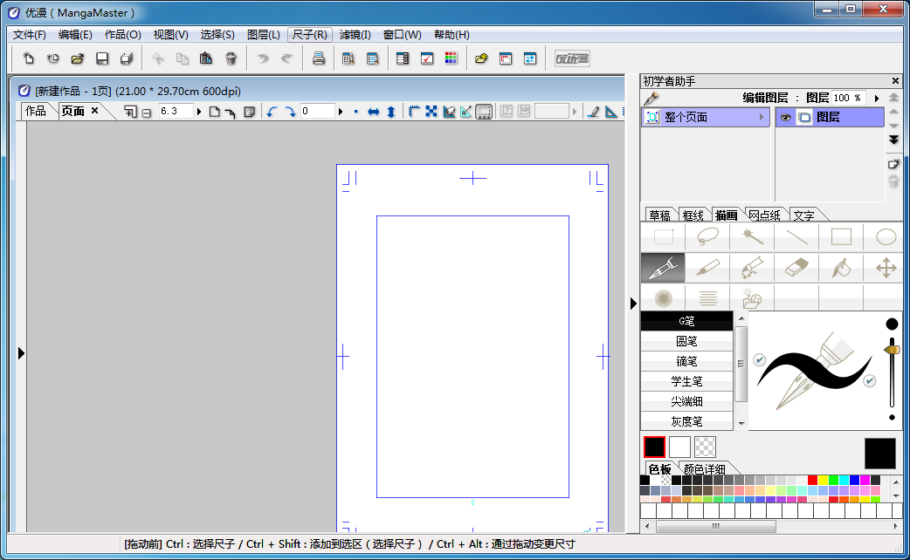Choose the rectangle shape tool
This screenshot has width=910, height=560.
pyautogui.click(x=841, y=237)
